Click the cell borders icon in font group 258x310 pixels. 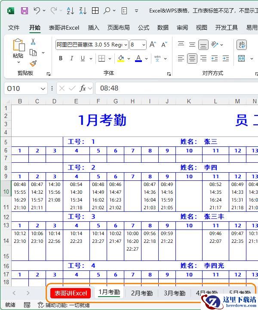(x=101, y=58)
